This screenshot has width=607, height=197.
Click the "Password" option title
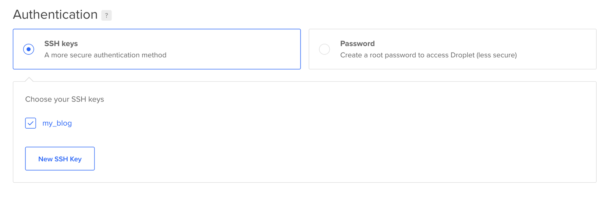click(x=357, y=43)
